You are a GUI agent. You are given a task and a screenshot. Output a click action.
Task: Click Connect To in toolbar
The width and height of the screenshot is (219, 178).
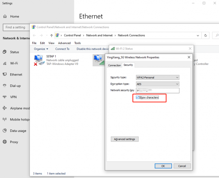tap(62, 49)
